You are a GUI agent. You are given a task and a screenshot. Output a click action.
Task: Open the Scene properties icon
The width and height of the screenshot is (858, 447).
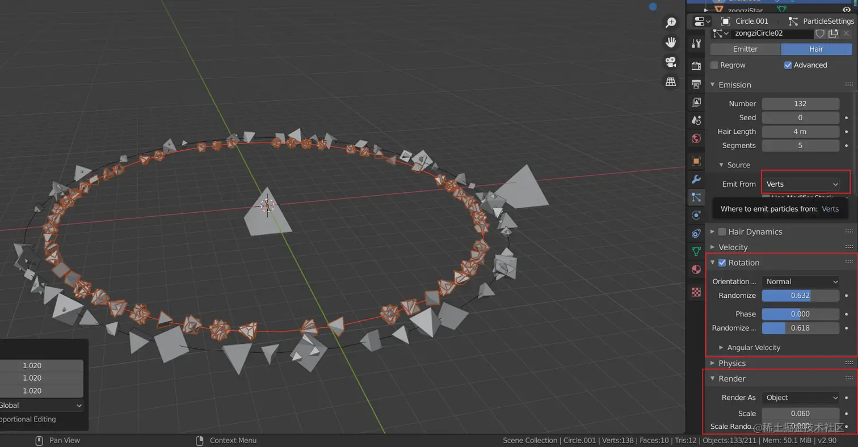[696, 120]
